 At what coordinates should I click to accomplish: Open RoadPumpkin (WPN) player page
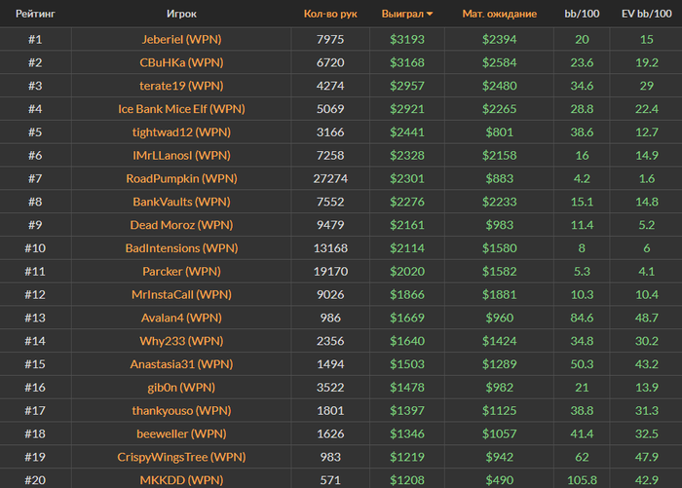click(x=181, y=179)
